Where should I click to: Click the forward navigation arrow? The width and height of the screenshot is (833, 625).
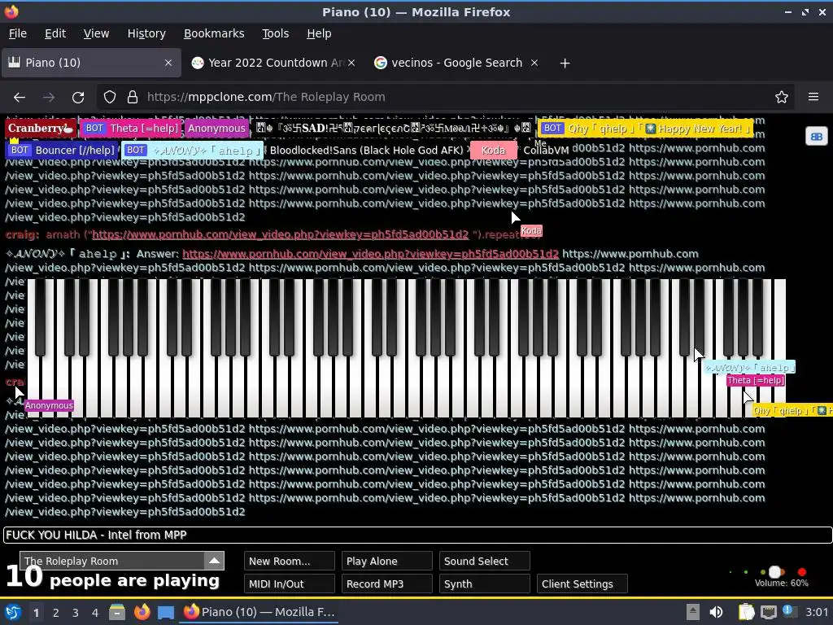(x=49, y=98)
